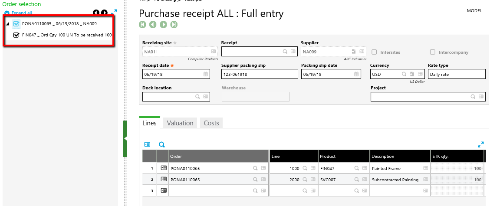Go to the first record using navigation arrow

142,25
